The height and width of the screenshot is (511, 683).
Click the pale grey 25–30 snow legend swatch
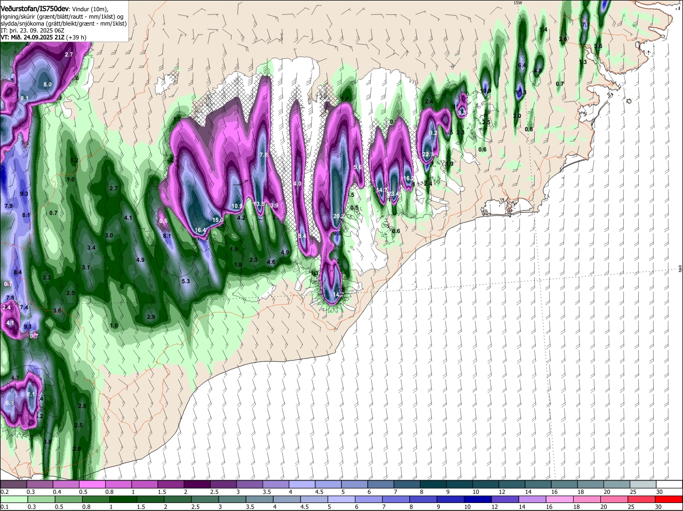644,484
